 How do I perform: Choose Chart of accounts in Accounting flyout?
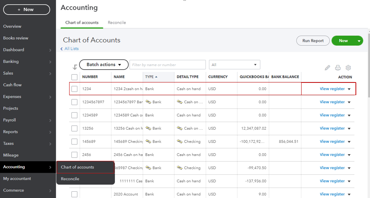point(86,167)
